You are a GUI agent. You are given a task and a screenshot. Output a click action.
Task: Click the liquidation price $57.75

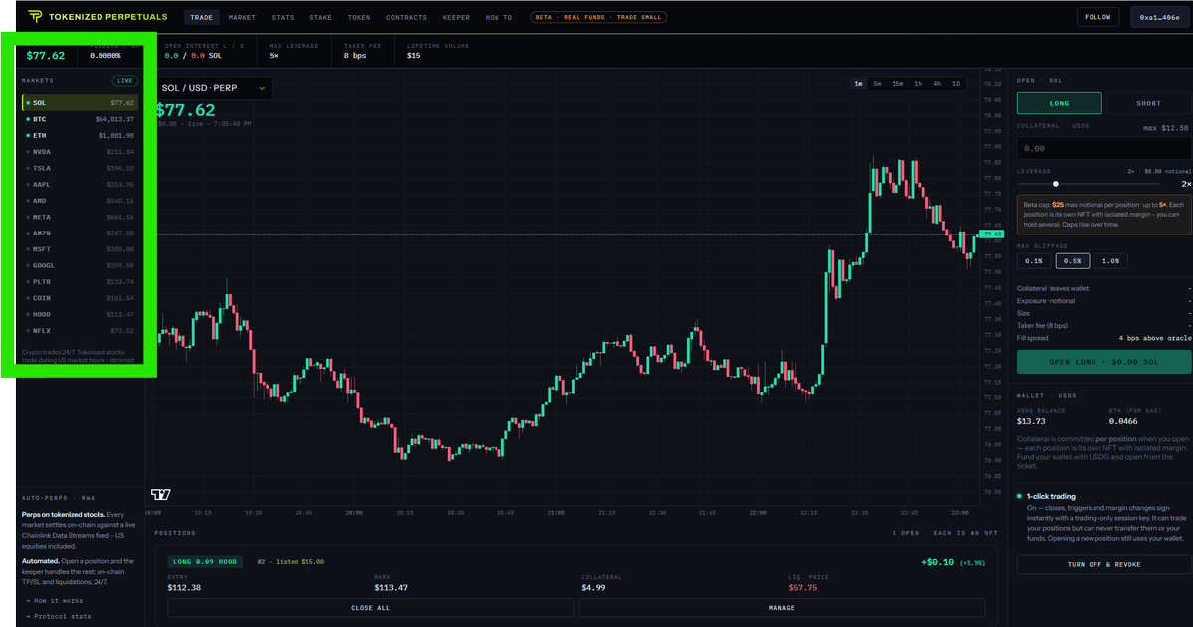coord(803,587)
